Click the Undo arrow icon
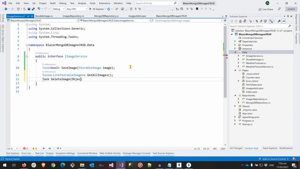The width and height of the screenshot is (300, 169). click(x=39, y=9)
